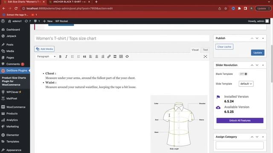Screen dimensions: 273x153
Task: Toggle the Blank Template switch
Action: [x=244, y=74]
